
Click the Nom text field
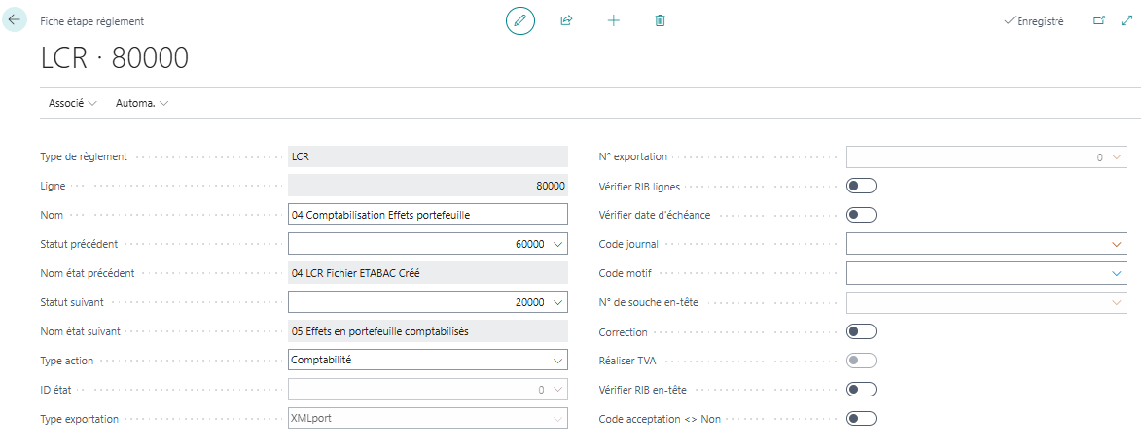click(x=427, y=215)
